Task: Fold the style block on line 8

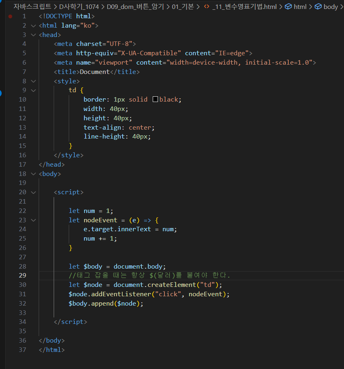Action: tap(33, 81)
